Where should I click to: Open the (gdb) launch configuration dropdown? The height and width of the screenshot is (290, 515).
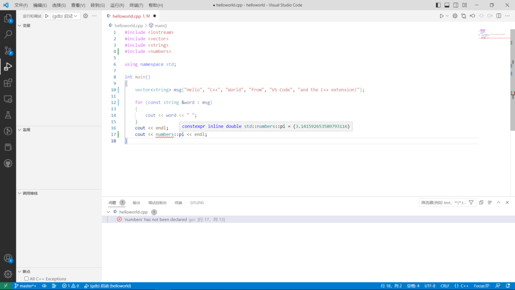point(65,16)
